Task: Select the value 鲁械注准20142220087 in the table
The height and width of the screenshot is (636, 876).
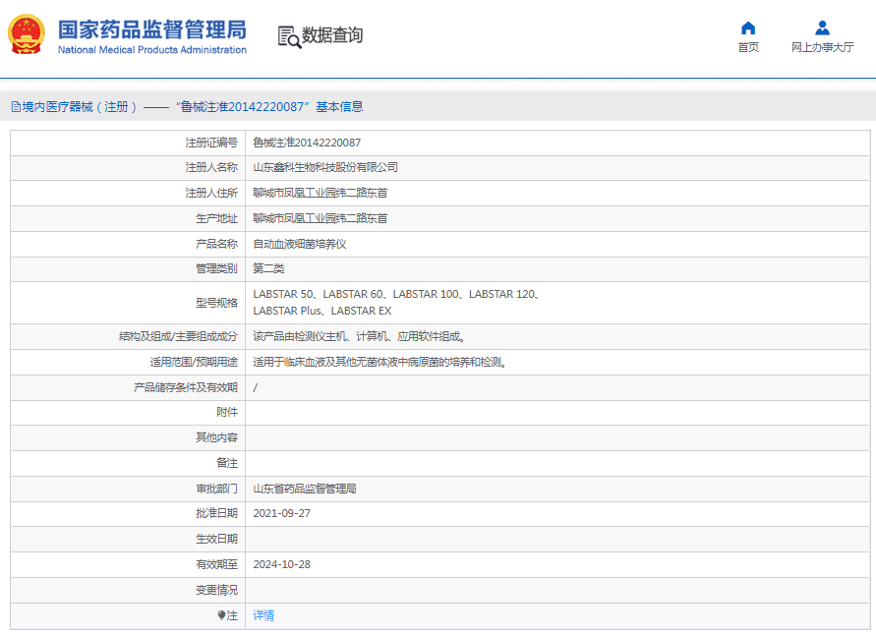Action: tap(307, 143)
